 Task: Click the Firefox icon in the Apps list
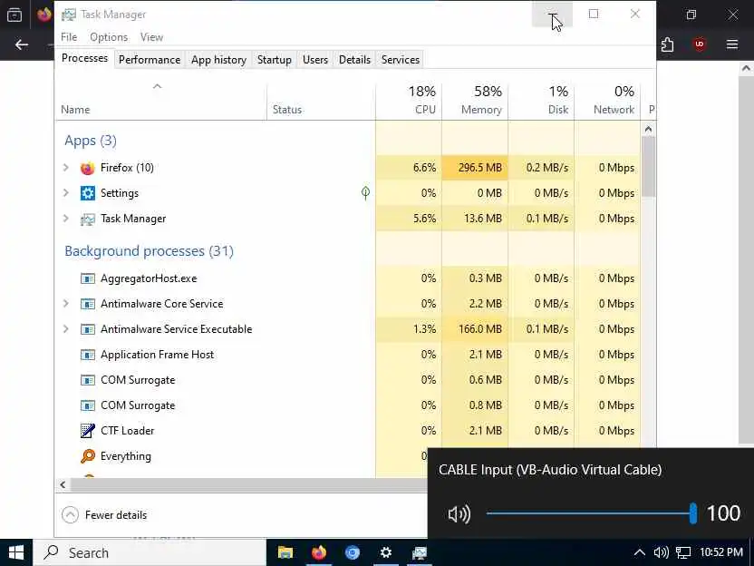pos(88,168)
